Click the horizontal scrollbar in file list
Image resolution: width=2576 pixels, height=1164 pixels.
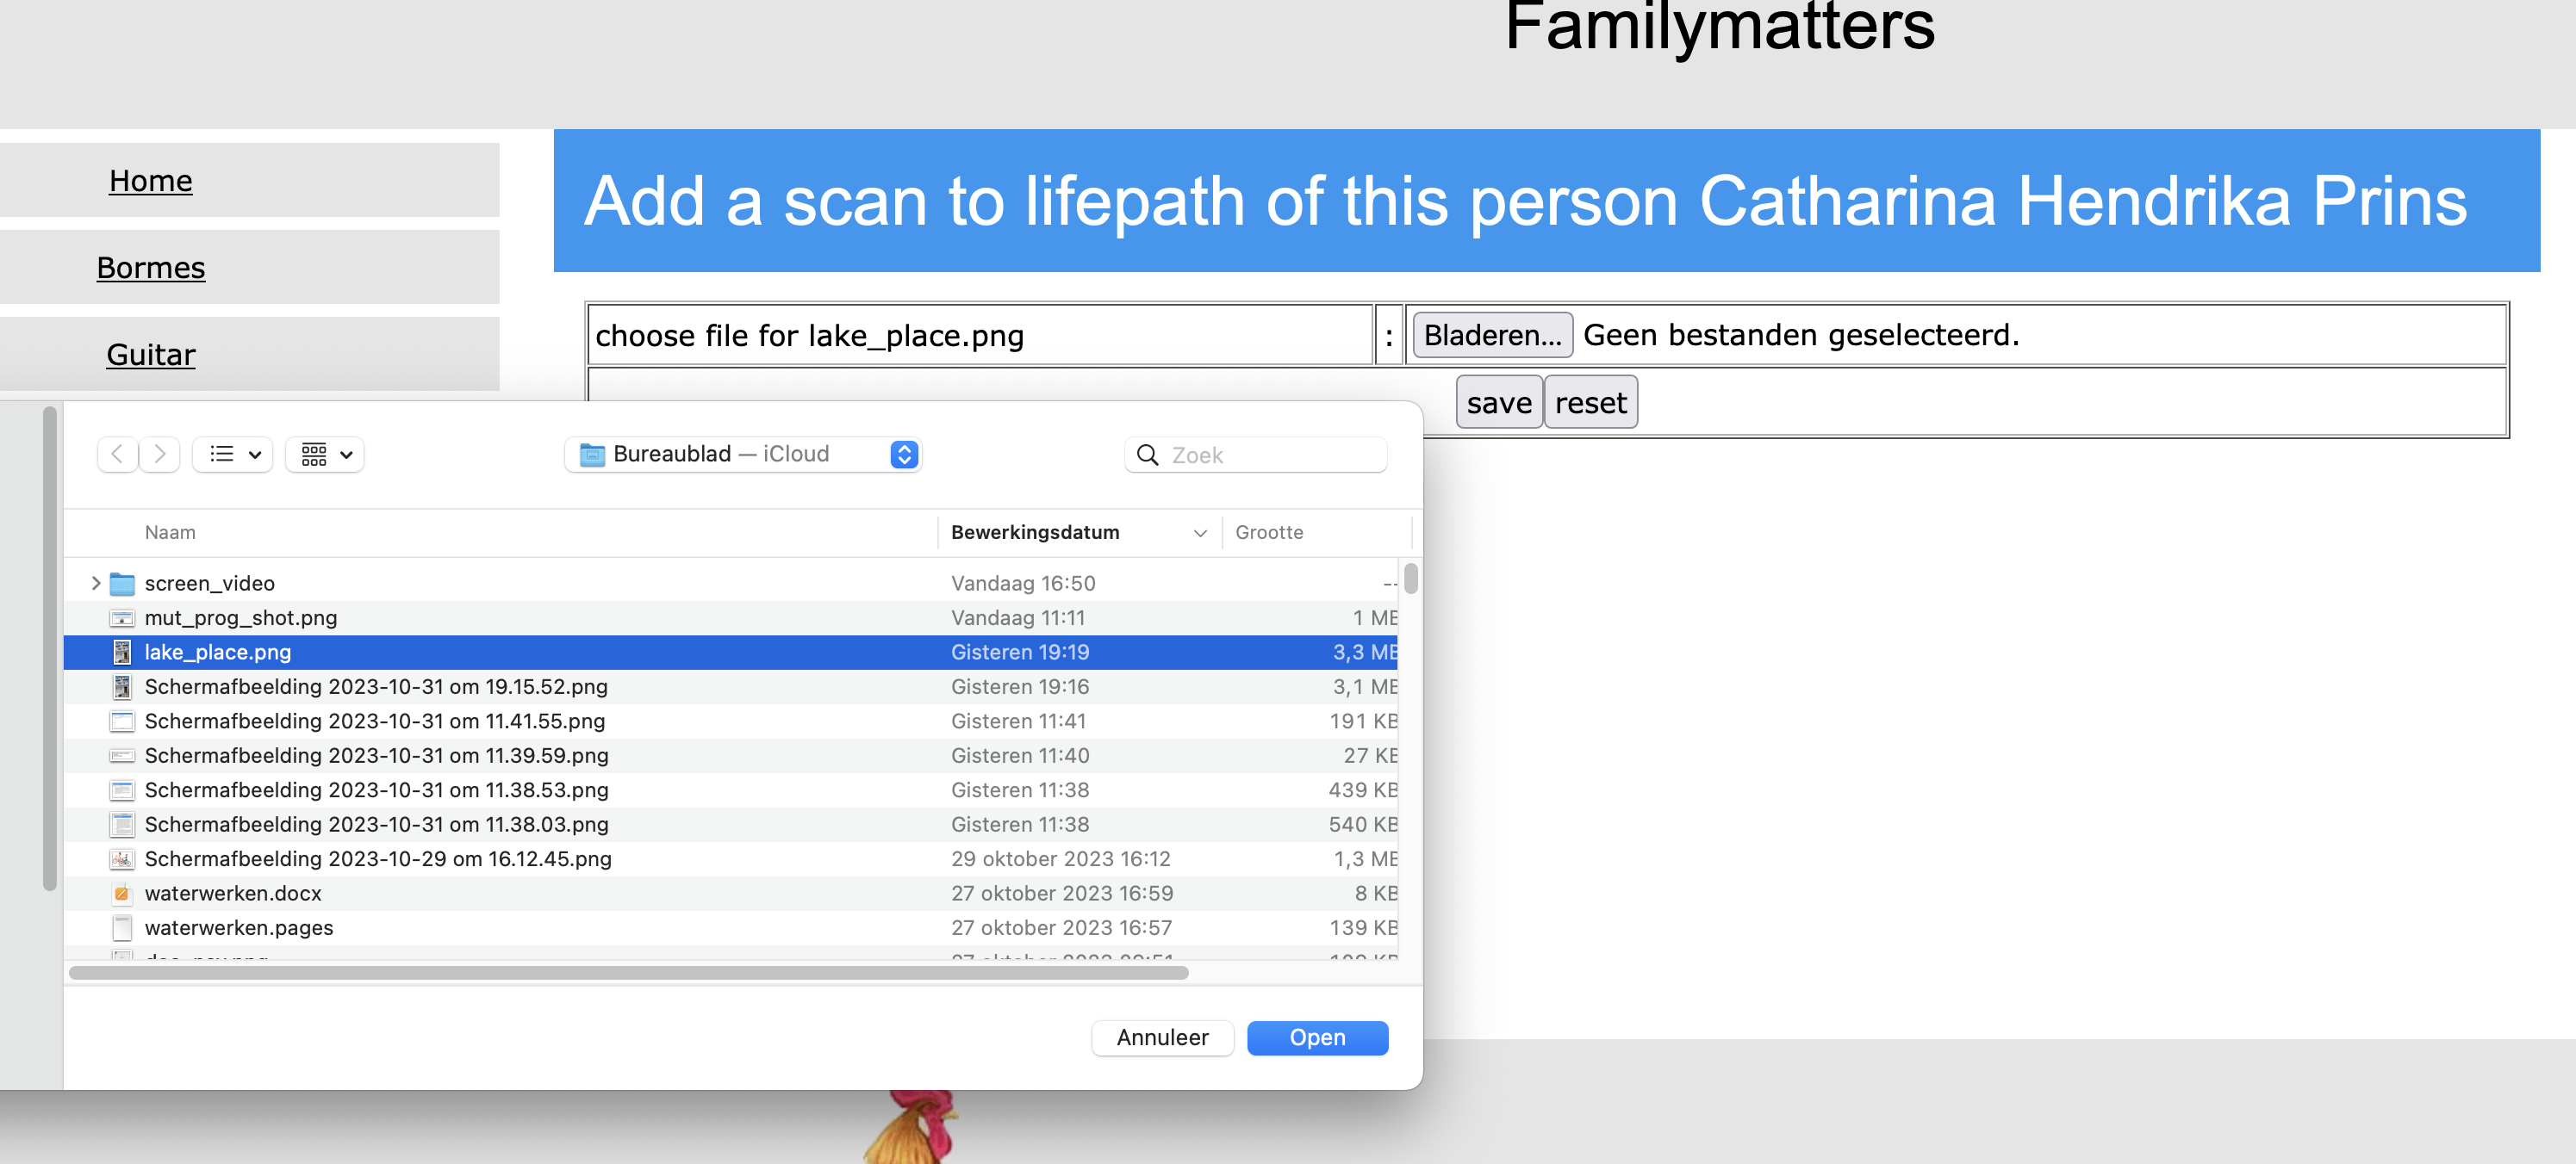click(x=628, y=973)
